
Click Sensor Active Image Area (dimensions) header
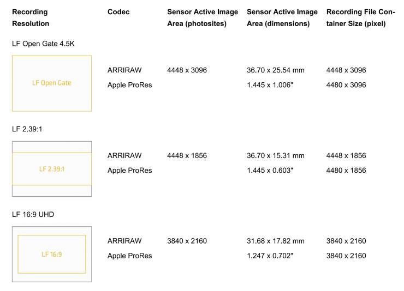(x=282, y=17)
